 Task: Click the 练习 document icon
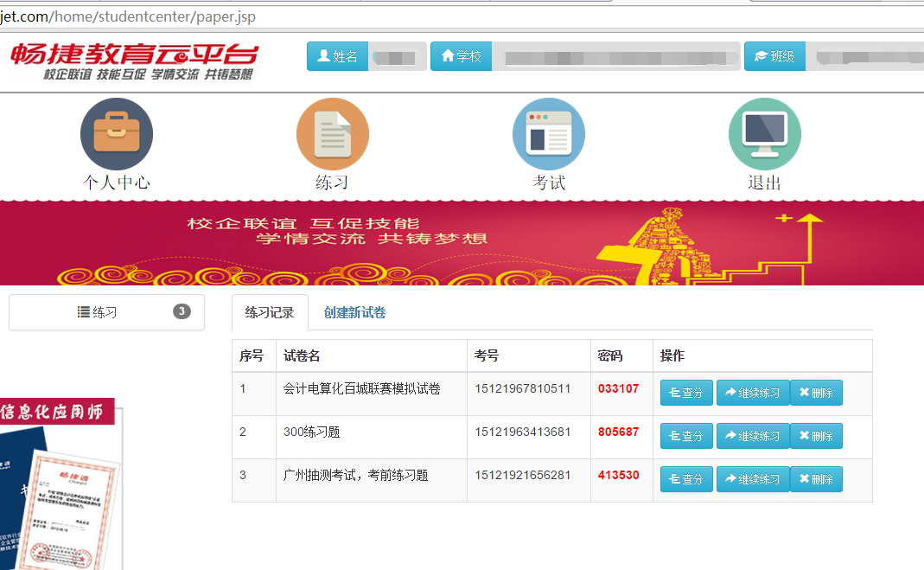coord(333,135)
